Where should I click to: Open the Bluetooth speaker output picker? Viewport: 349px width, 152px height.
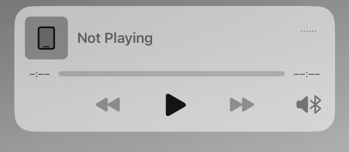click(309, 105)
